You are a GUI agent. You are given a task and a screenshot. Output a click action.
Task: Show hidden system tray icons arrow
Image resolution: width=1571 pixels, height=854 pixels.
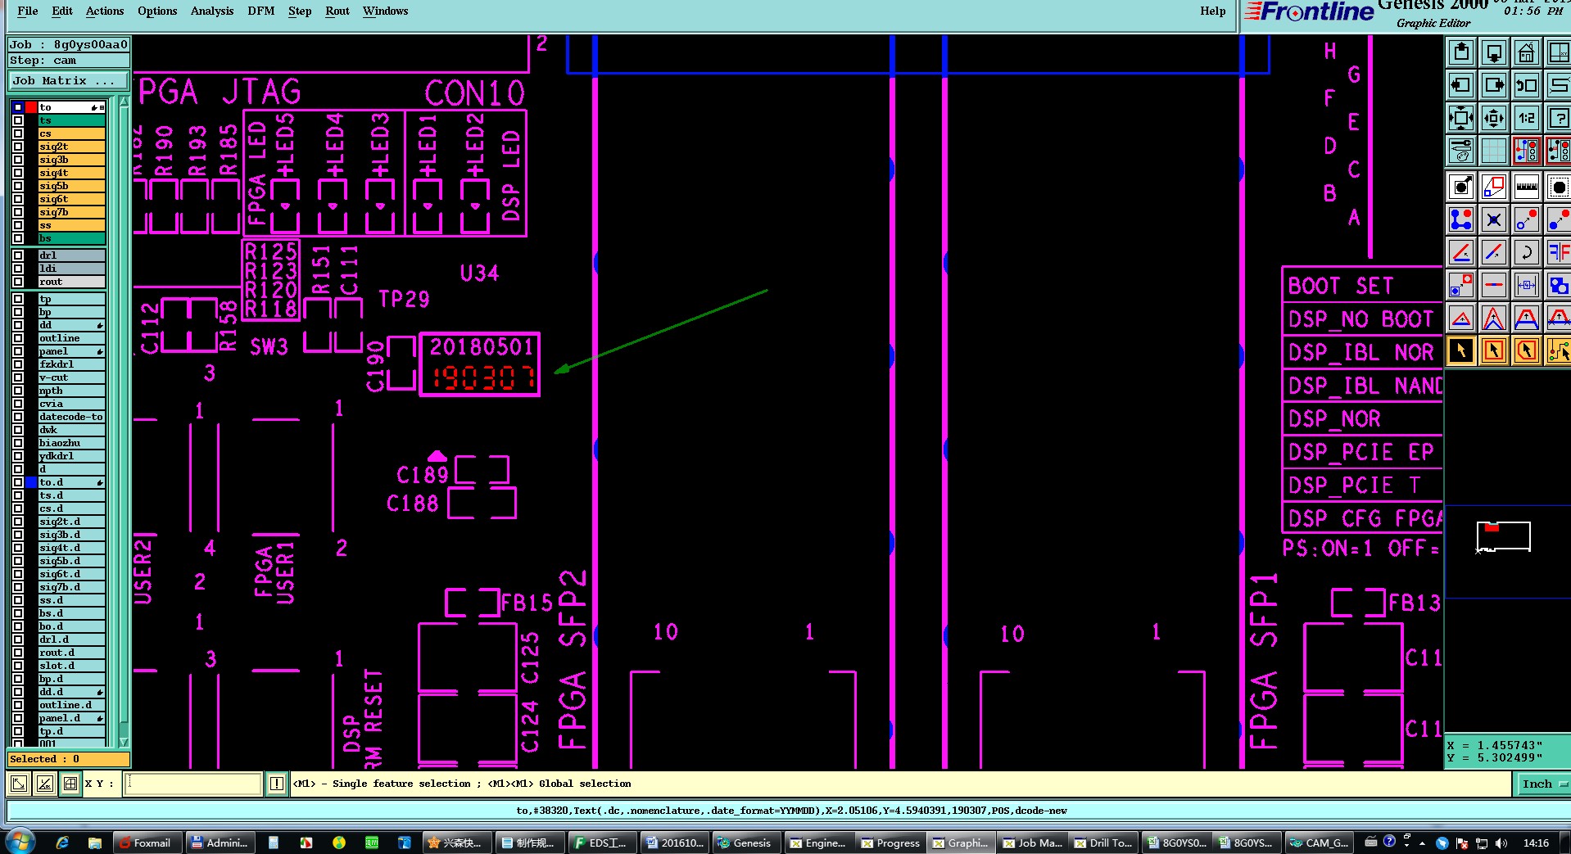pos(1422,843)
